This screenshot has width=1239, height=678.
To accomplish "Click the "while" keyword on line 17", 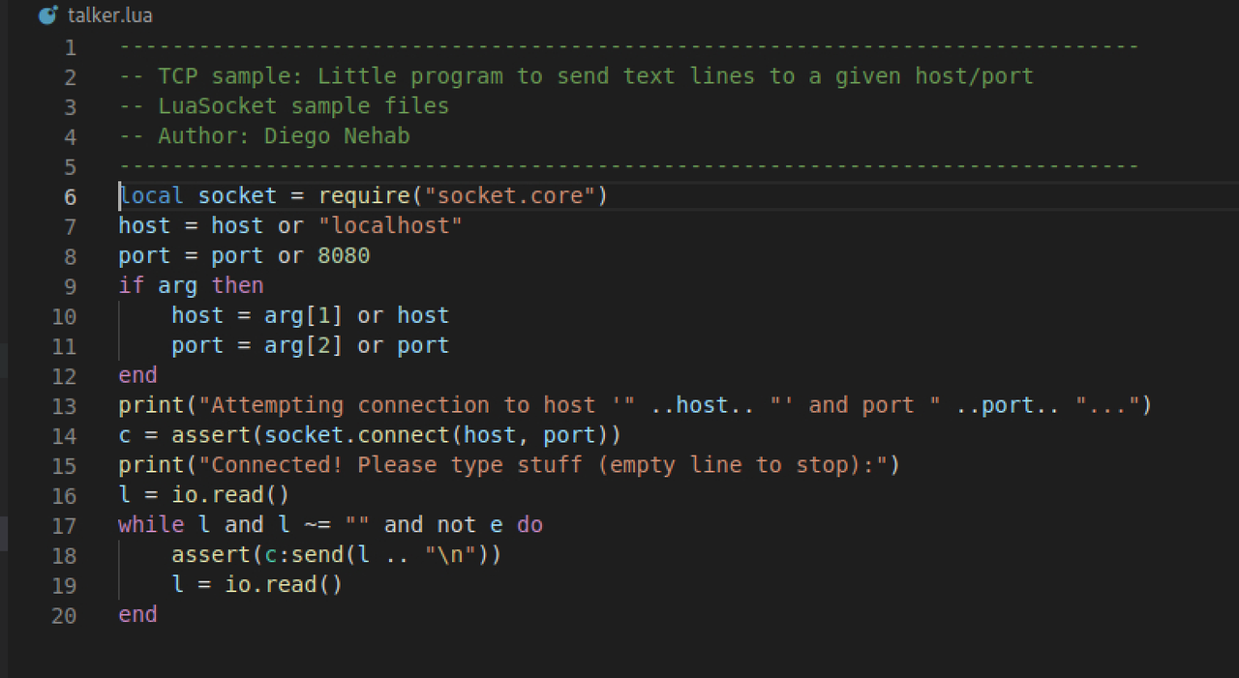I will pyautogui.click(x=151, y=525).
